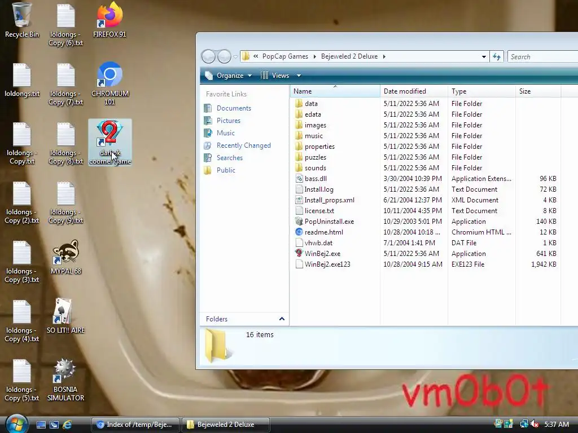
Task: Sort by the Name column header
Action: (335, 91)
